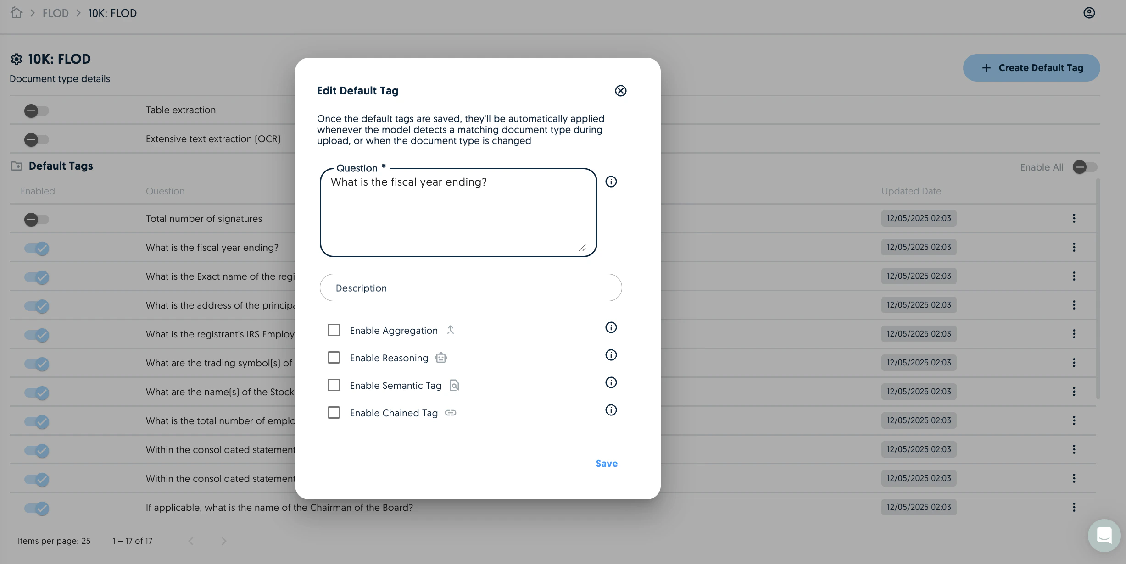Go to the previous page arrow
The width and height of the screenshot is (1126, 564).
coord(191,541)
